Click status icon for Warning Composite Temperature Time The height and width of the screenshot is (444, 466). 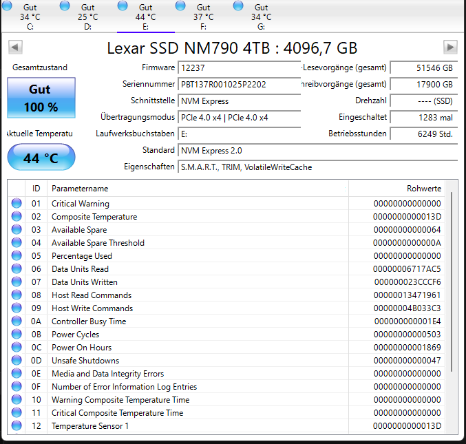[x=17, y=399]
